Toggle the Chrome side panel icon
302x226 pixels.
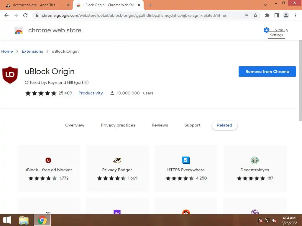[277, 15]
